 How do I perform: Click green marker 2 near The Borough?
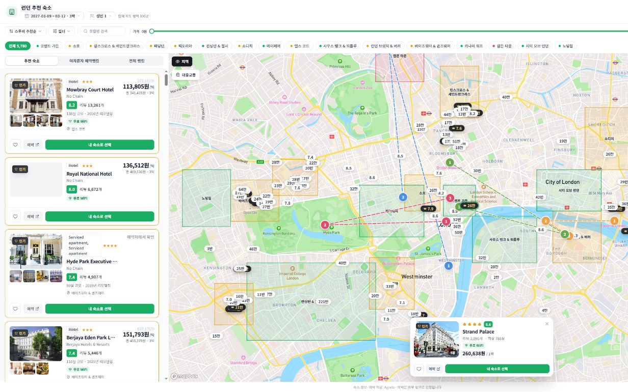[564, 234]
